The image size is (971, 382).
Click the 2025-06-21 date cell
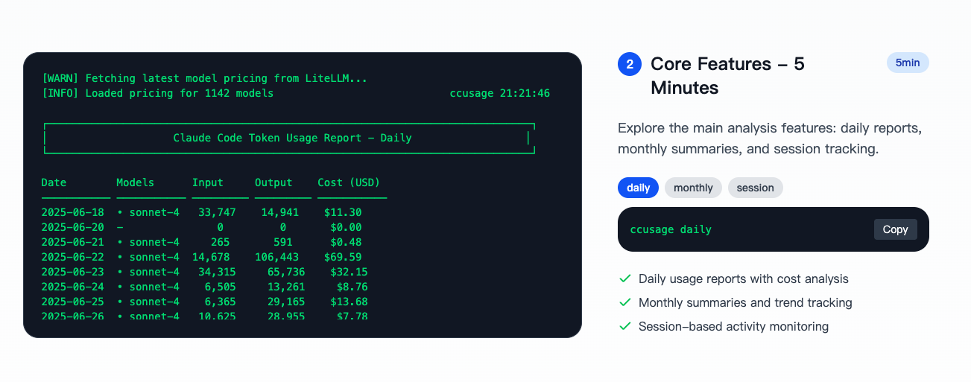72,242
